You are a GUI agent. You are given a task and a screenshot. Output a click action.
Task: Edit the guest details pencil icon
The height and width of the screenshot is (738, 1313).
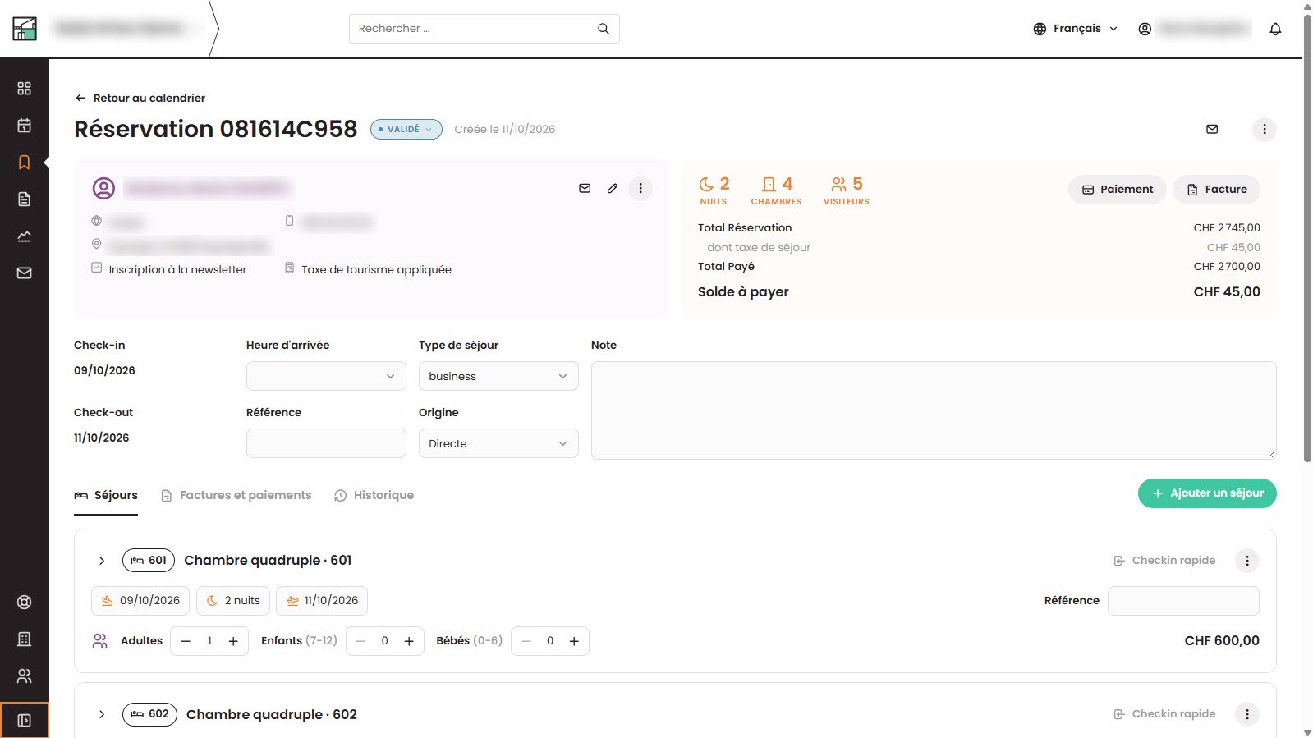point(613,188)
